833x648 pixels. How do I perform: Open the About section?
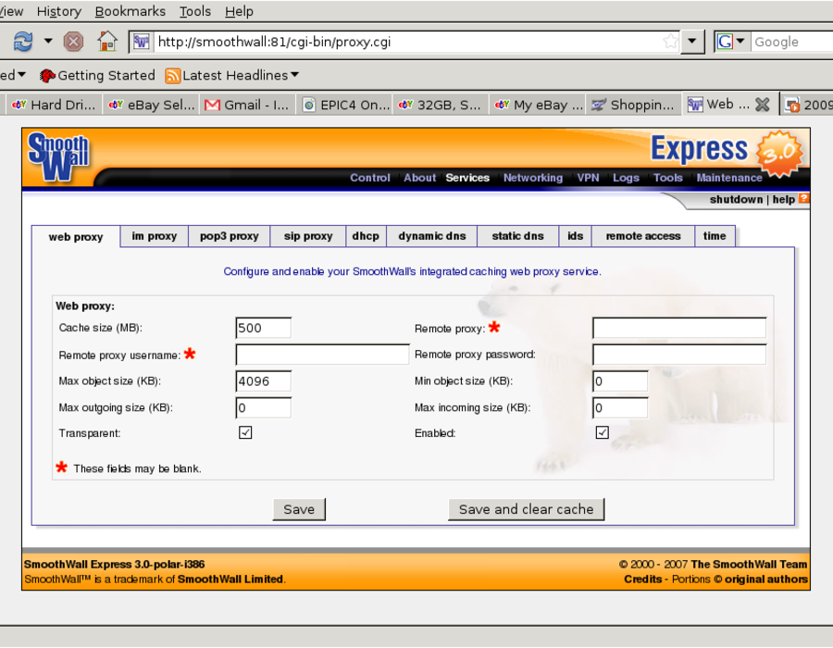tap(419, 178)
